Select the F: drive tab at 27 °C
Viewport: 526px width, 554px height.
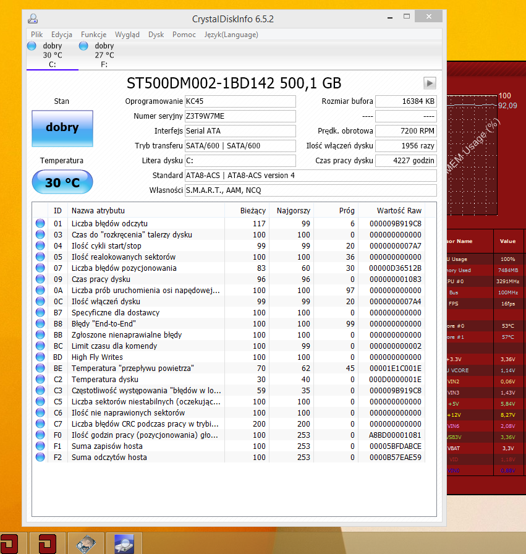(104, 55)
